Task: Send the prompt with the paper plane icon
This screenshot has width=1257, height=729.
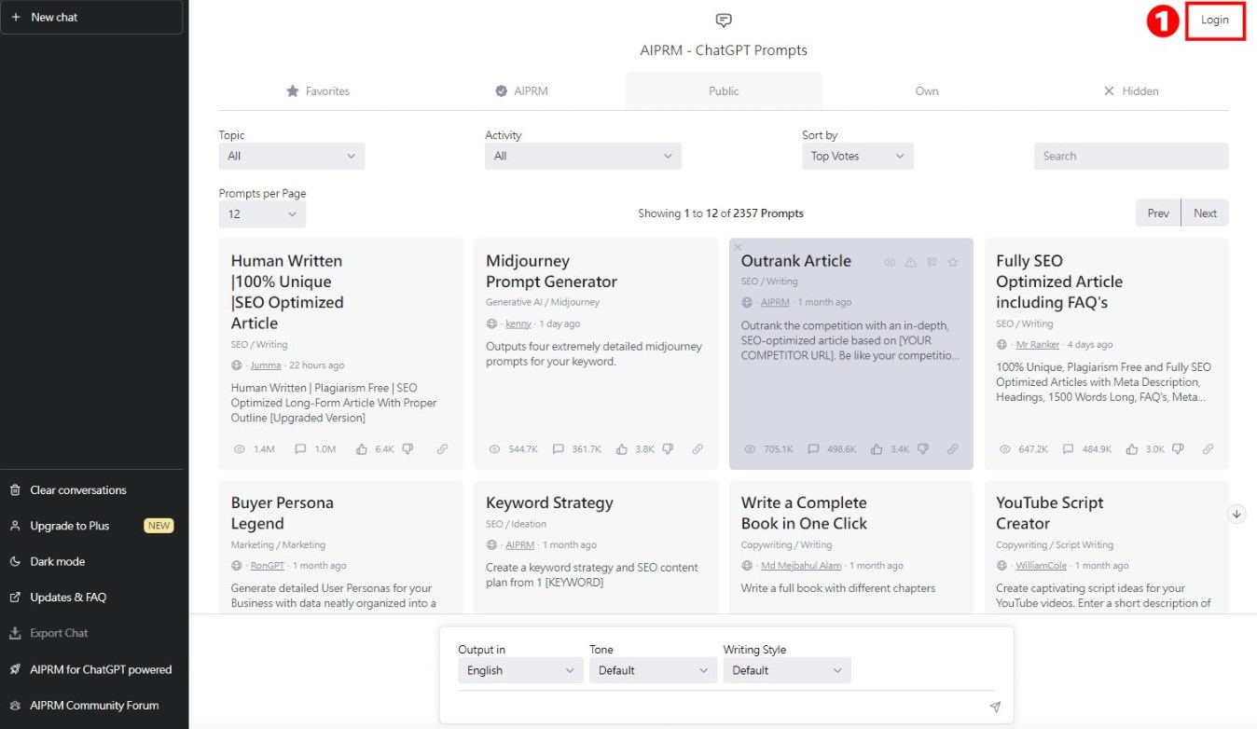Action: pyautogui.click(x=995, y=708)
